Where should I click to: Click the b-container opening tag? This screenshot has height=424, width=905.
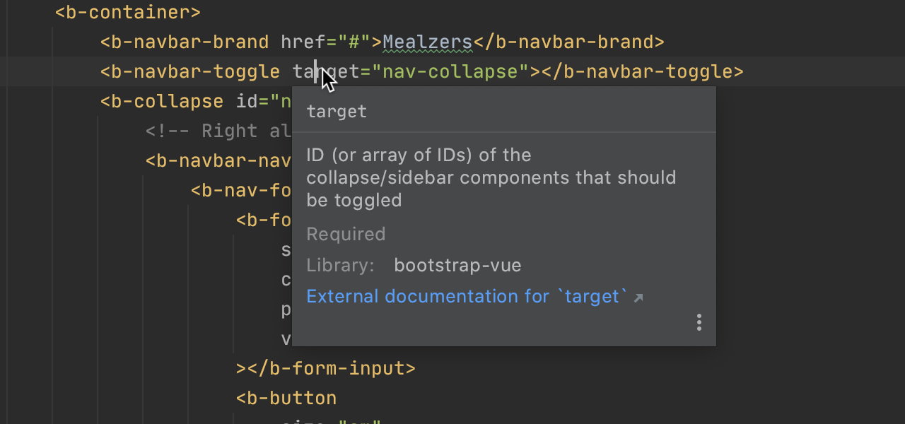pyautogui.click(x=127, y=12)
